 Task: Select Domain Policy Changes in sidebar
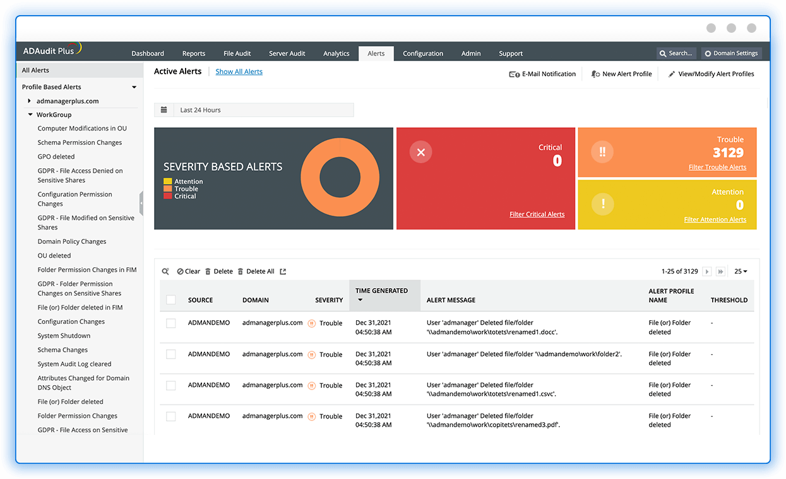pos(72,241)
